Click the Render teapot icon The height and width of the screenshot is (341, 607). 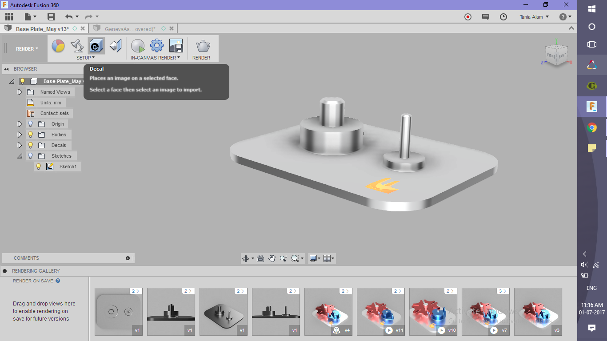(203, 46)
